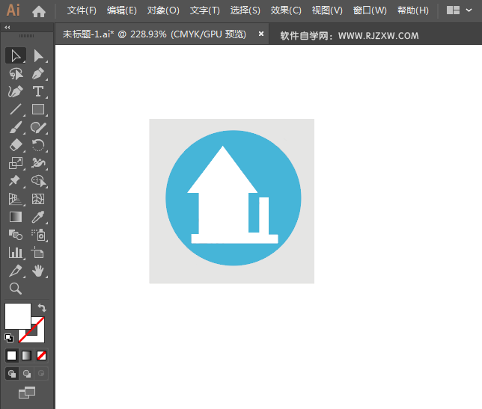Select the Rectangle tool
Image resolution: width=482 pixels, height=409 pixels.
click(x=38, y=109)
